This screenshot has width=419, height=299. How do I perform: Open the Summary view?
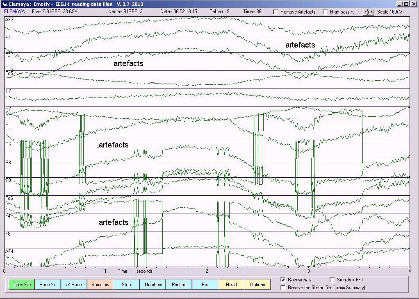coord(100,285)
